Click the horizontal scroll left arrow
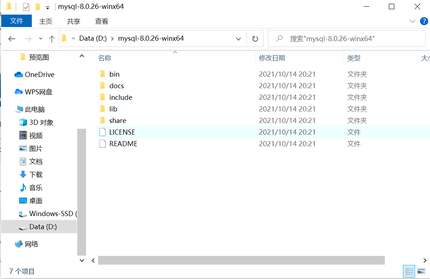 pos(93,260)
